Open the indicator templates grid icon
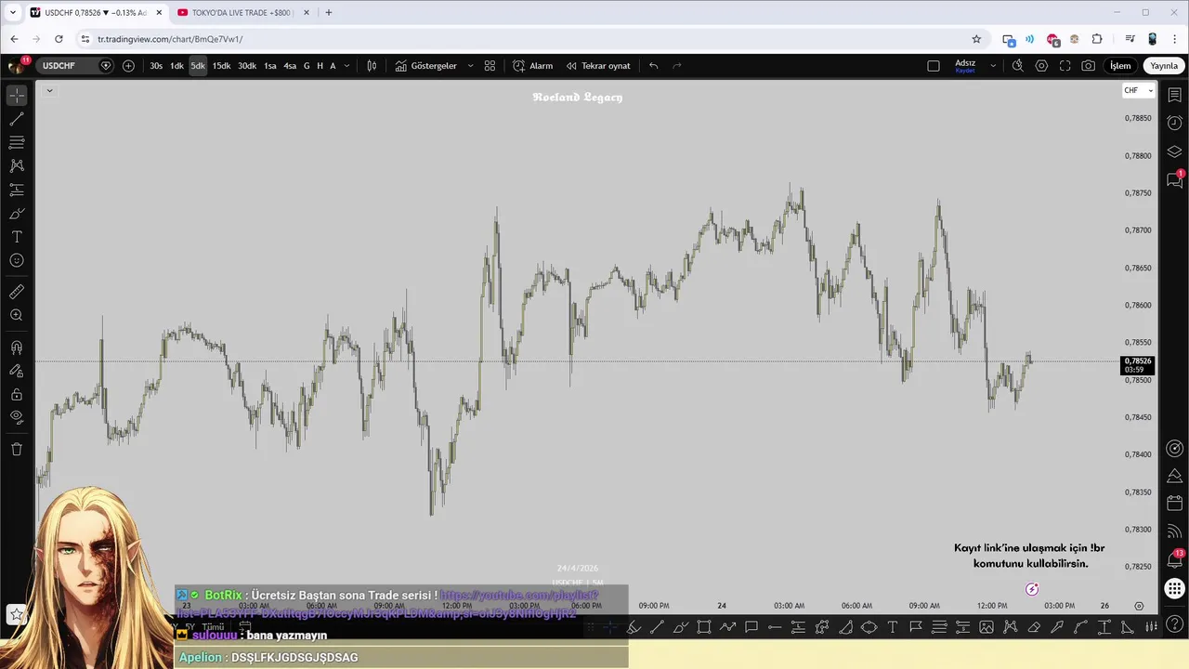Viewport: 1189px width, 669px height. (490, 66)
